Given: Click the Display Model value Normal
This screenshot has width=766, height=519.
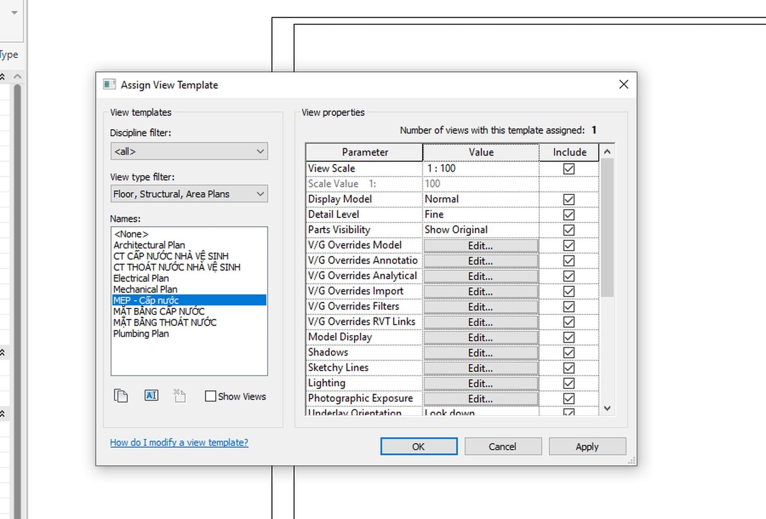Looking at the screenshot, I should coord(481,199).
